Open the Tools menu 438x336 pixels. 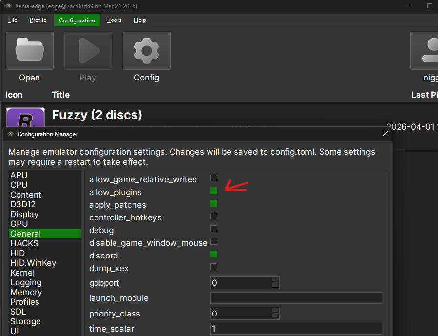click(x=114, y=20)
